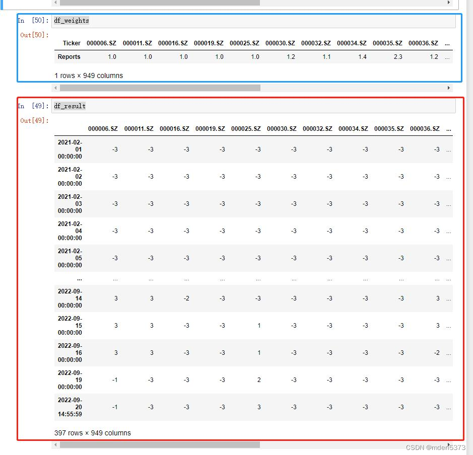Click 000025.SZ value 3 in 2022-09-20 row
Screen dimensions: 473x455
[x=259, y=407]
